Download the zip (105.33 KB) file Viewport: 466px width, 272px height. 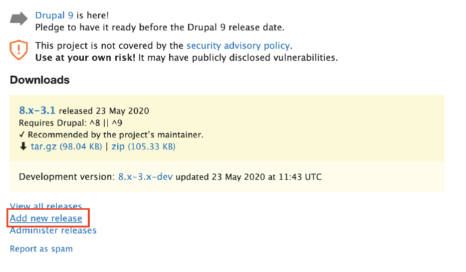click(143, 146)
